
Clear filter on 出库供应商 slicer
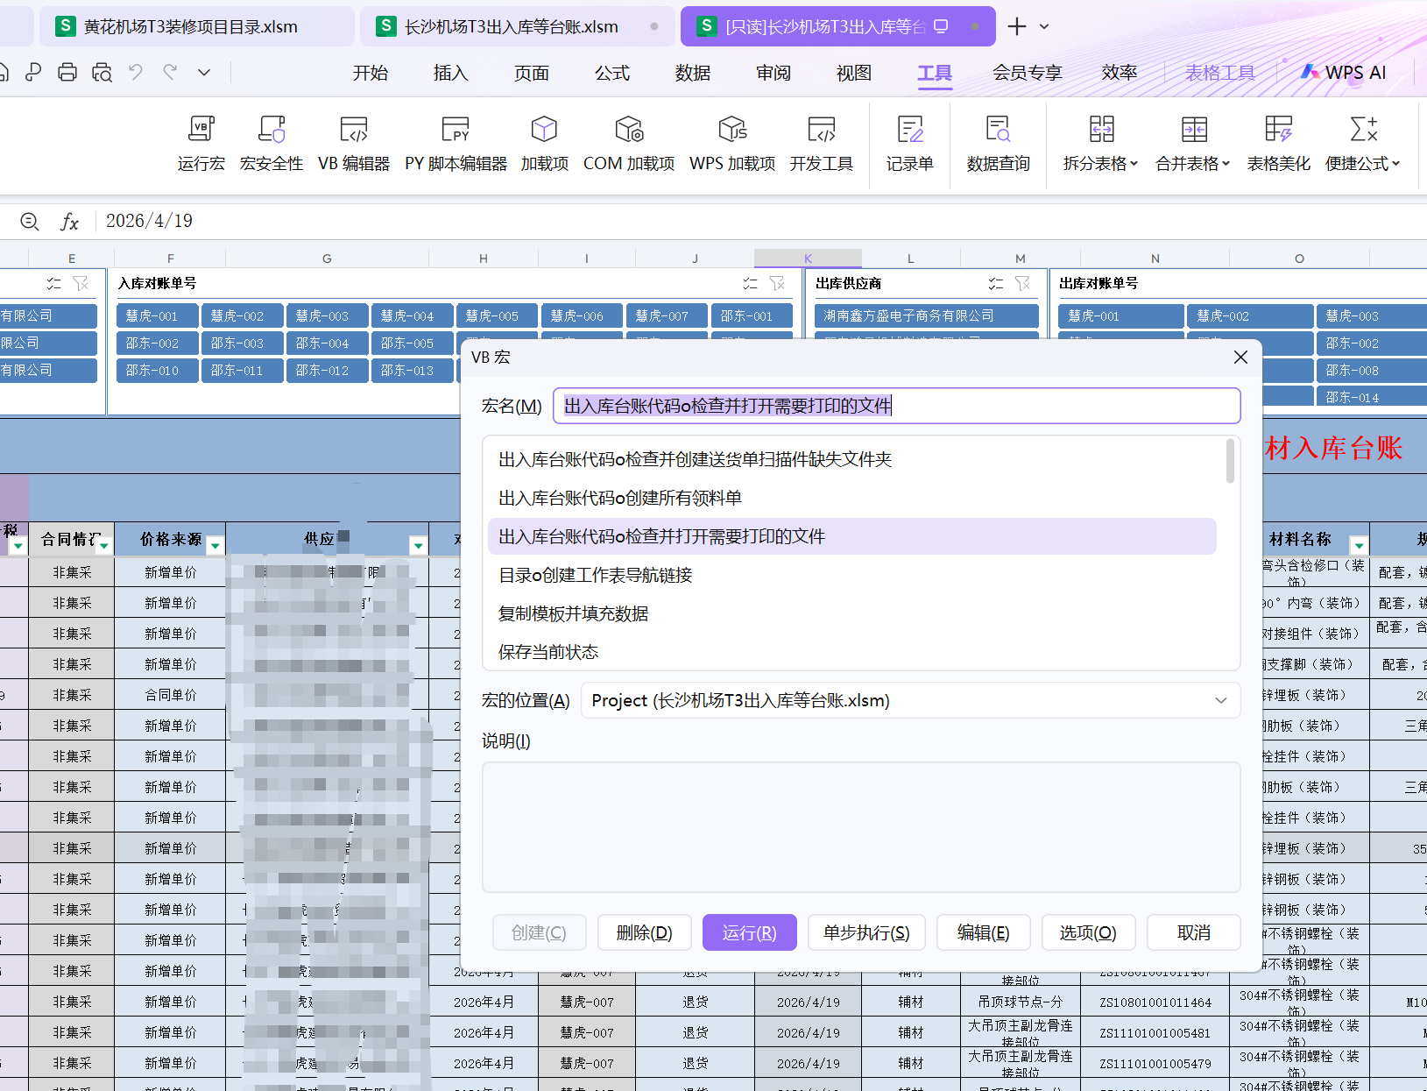click(x=1022, y=283)
